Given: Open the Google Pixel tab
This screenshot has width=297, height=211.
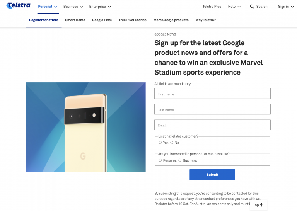Looking at the screenshot, I should pos(102,20).
